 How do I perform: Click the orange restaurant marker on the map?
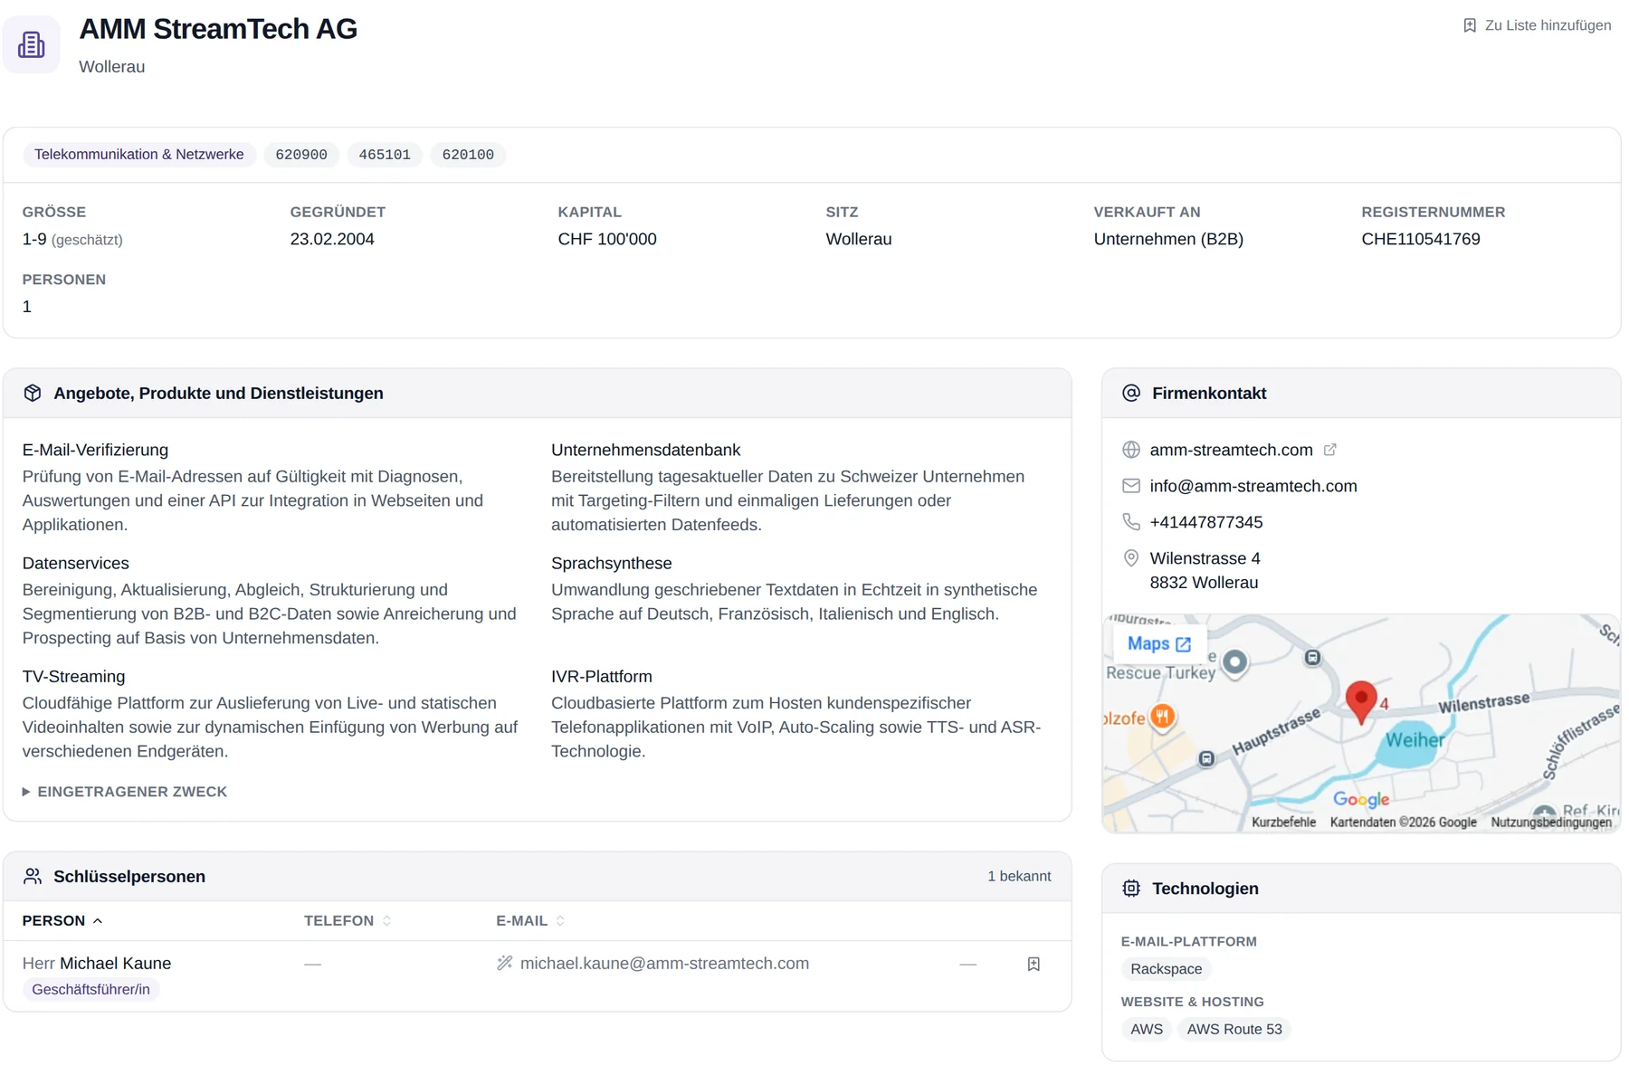1163,717
